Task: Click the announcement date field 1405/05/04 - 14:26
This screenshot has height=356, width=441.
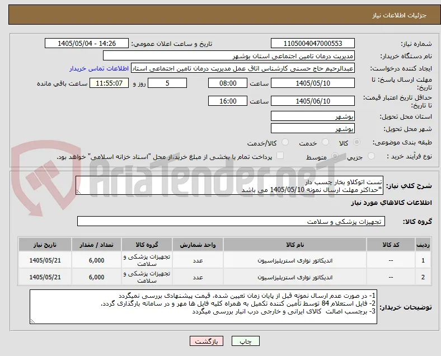Action: coord(87,43)
